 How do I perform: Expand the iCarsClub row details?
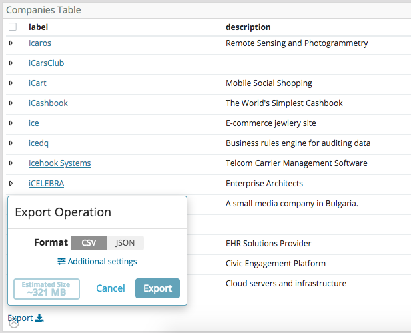pyautogui.click(x=11, y=63)
